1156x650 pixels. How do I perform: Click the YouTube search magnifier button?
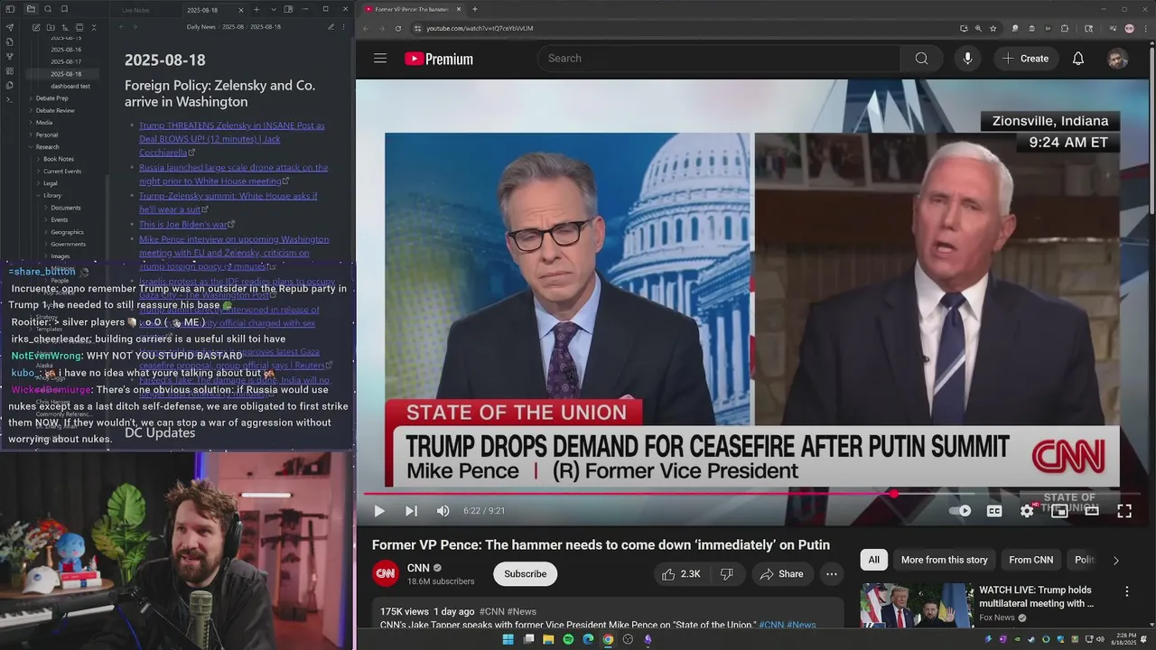[921, 59]
